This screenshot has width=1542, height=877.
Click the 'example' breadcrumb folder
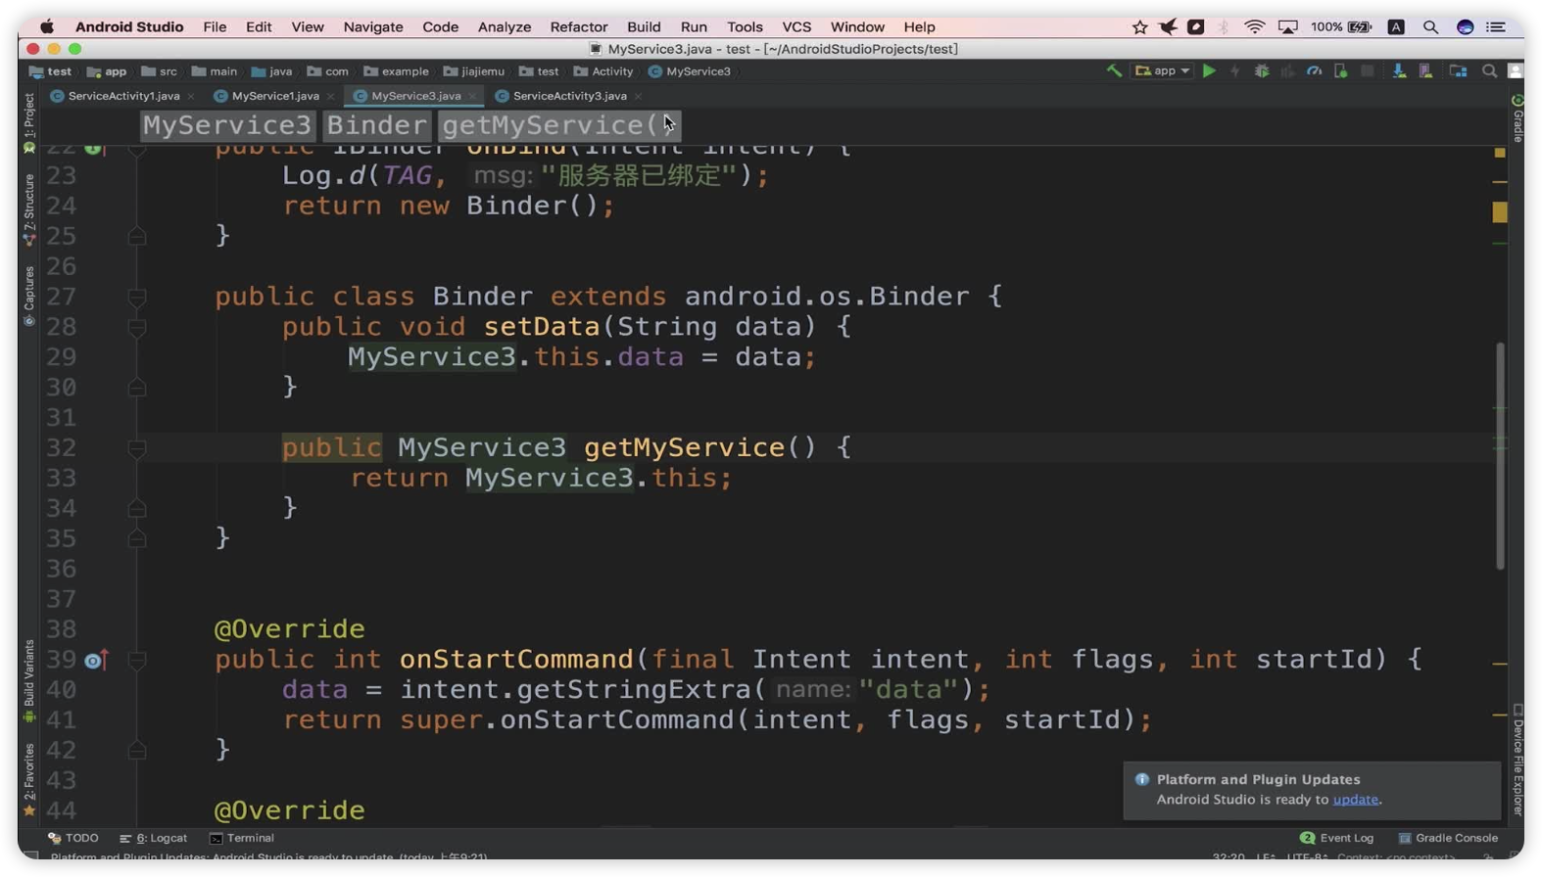click(x=396, y=71)
